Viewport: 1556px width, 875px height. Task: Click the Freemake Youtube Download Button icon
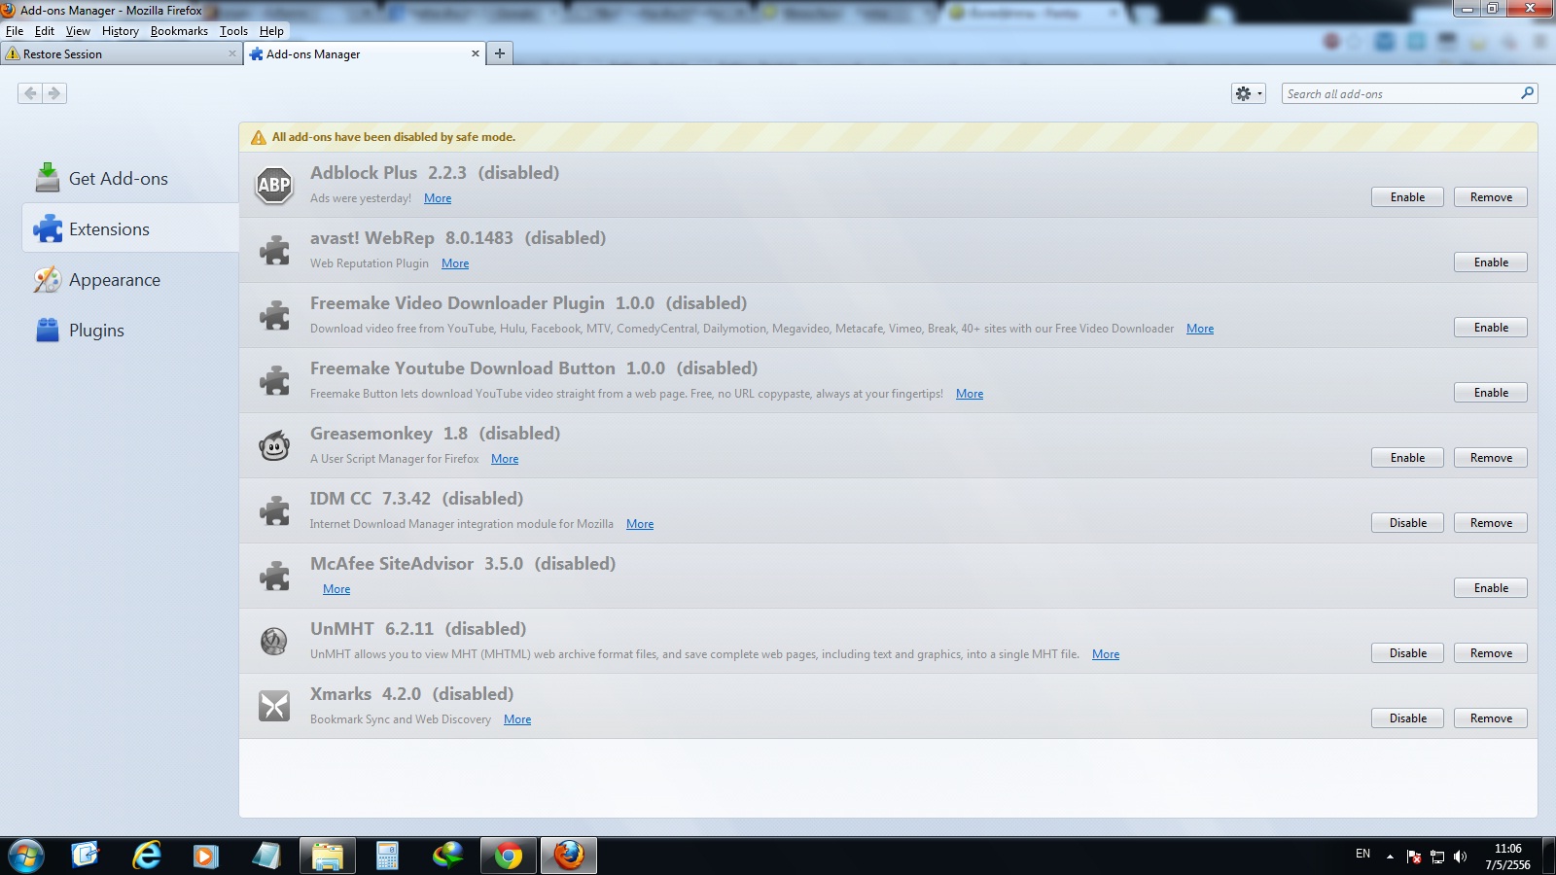tap(274, 380)
